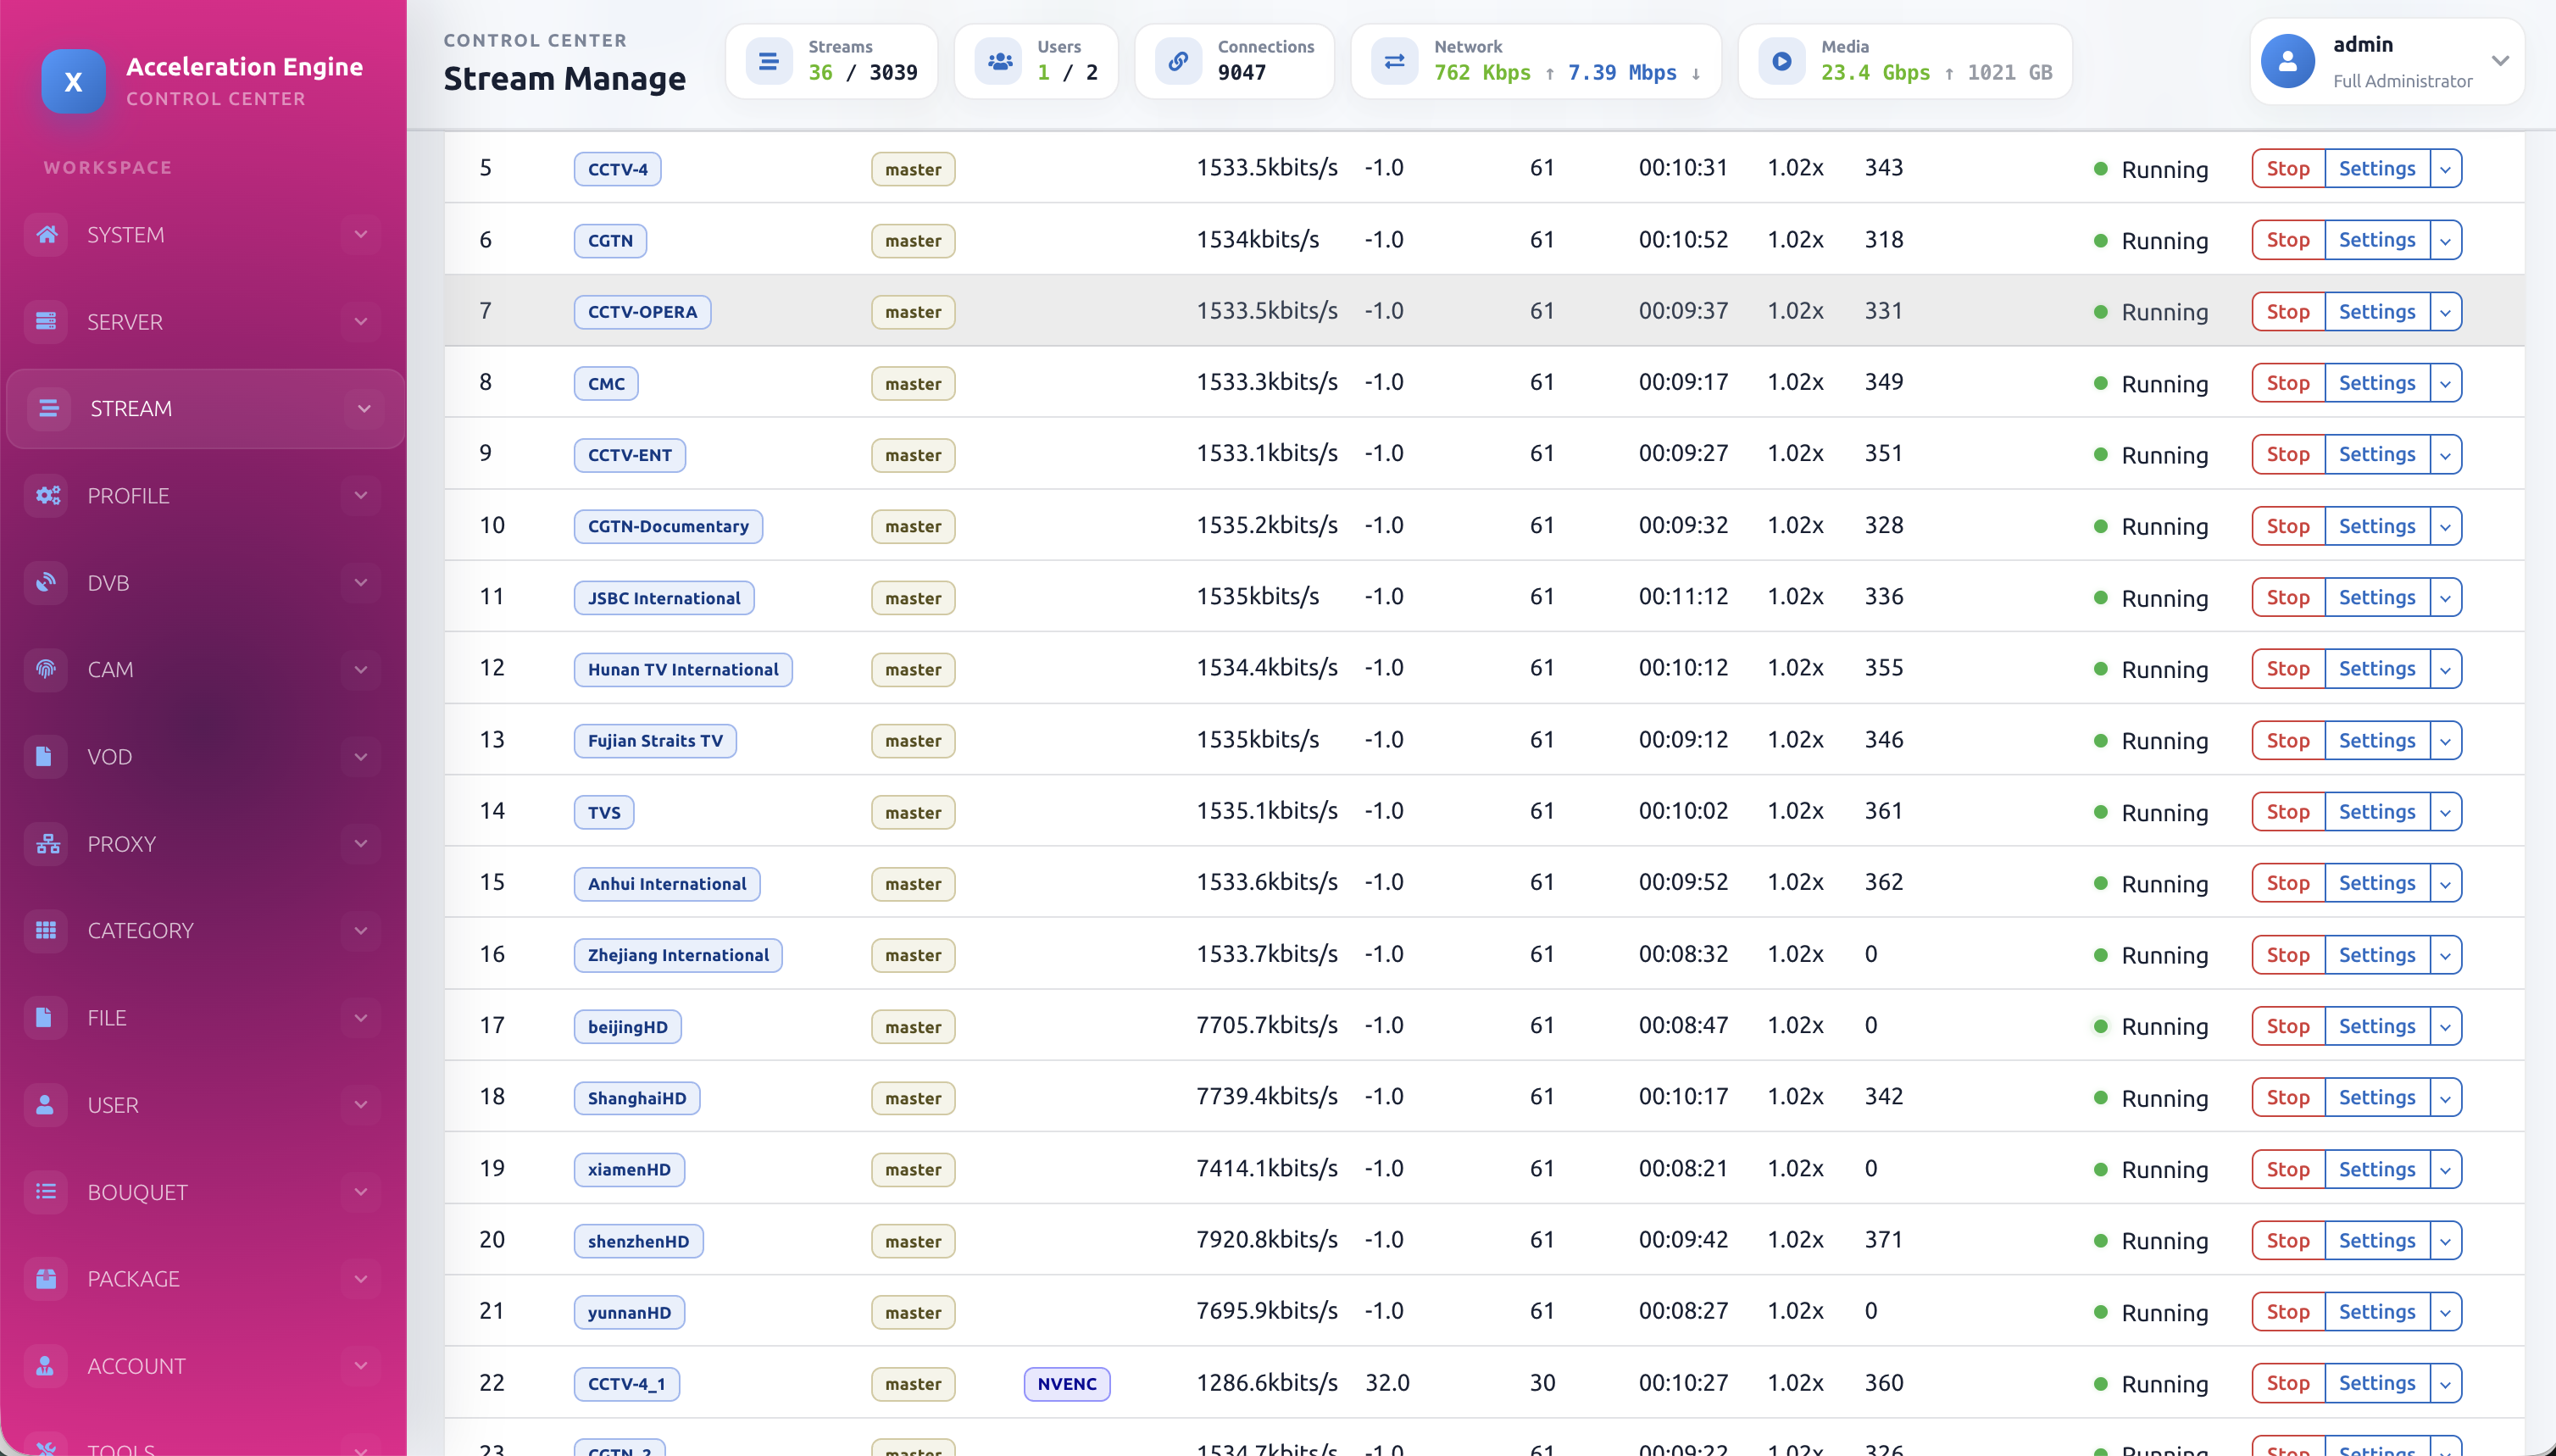
Task: Stop the CGTN stream
Action: tap(2288, 240)
